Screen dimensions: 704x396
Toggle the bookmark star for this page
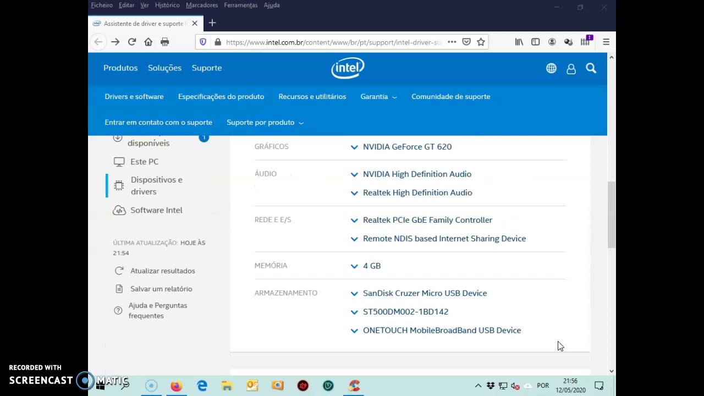click(481, 42)
